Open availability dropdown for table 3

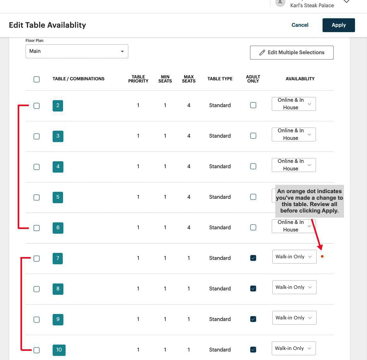coord(294,134)
